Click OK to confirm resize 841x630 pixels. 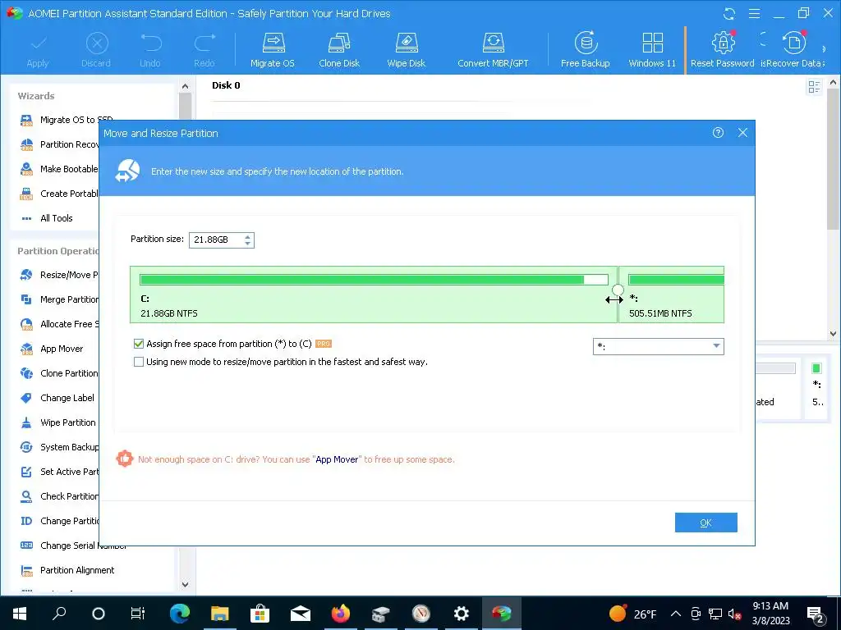(705, 523)
